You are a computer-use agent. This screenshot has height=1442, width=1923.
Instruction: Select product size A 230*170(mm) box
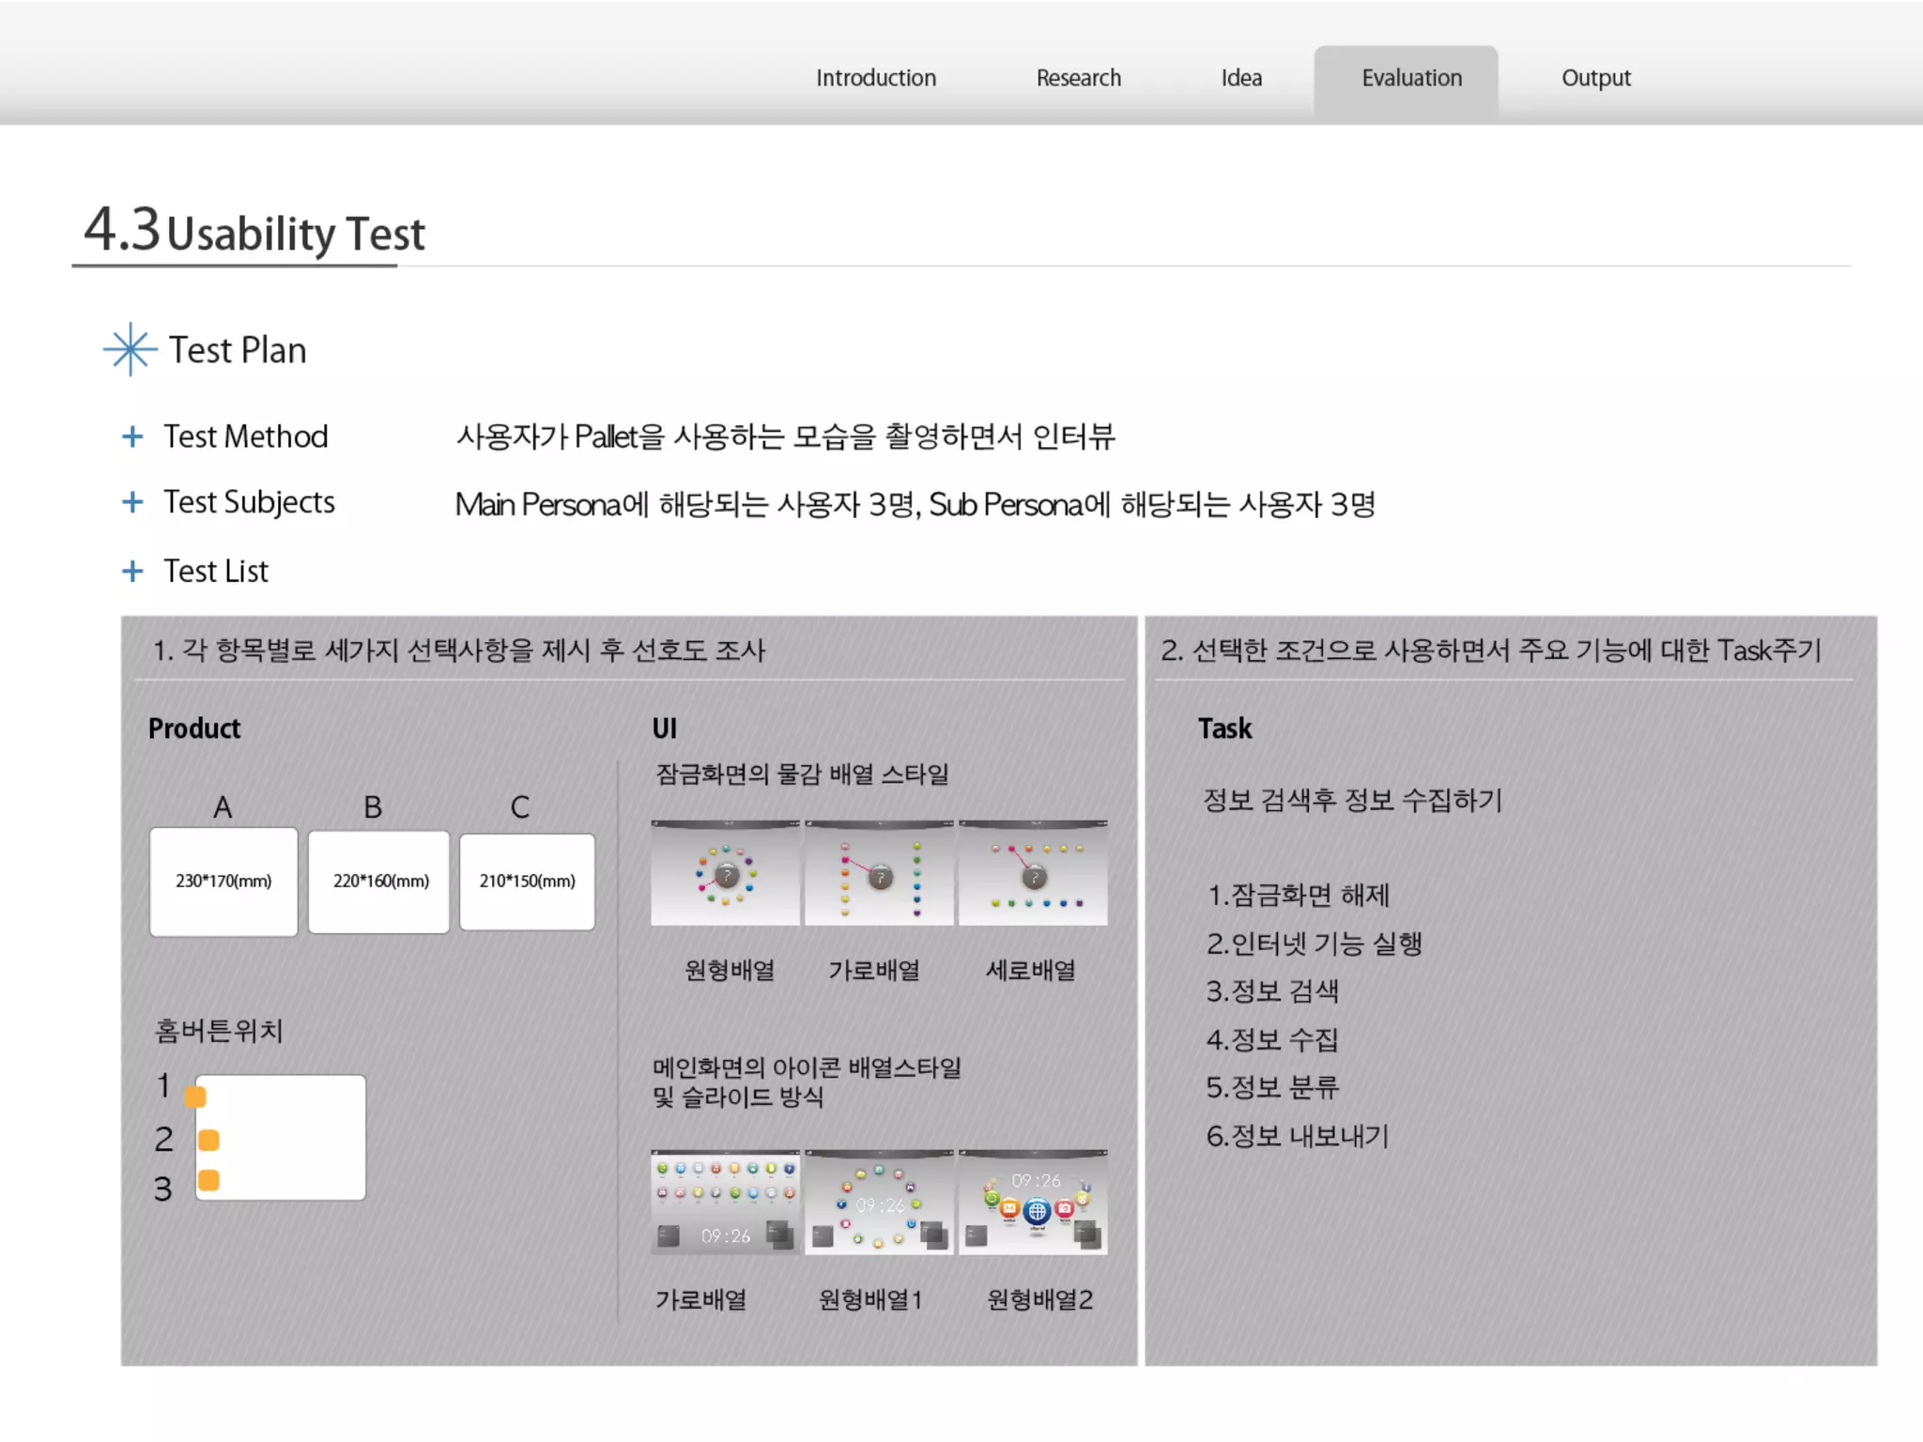(x=223, y=881)
